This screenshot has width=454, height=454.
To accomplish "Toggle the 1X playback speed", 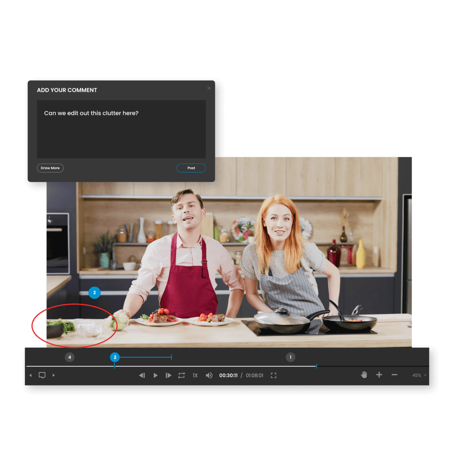I will pyautogui.click(x=195, y=375).
